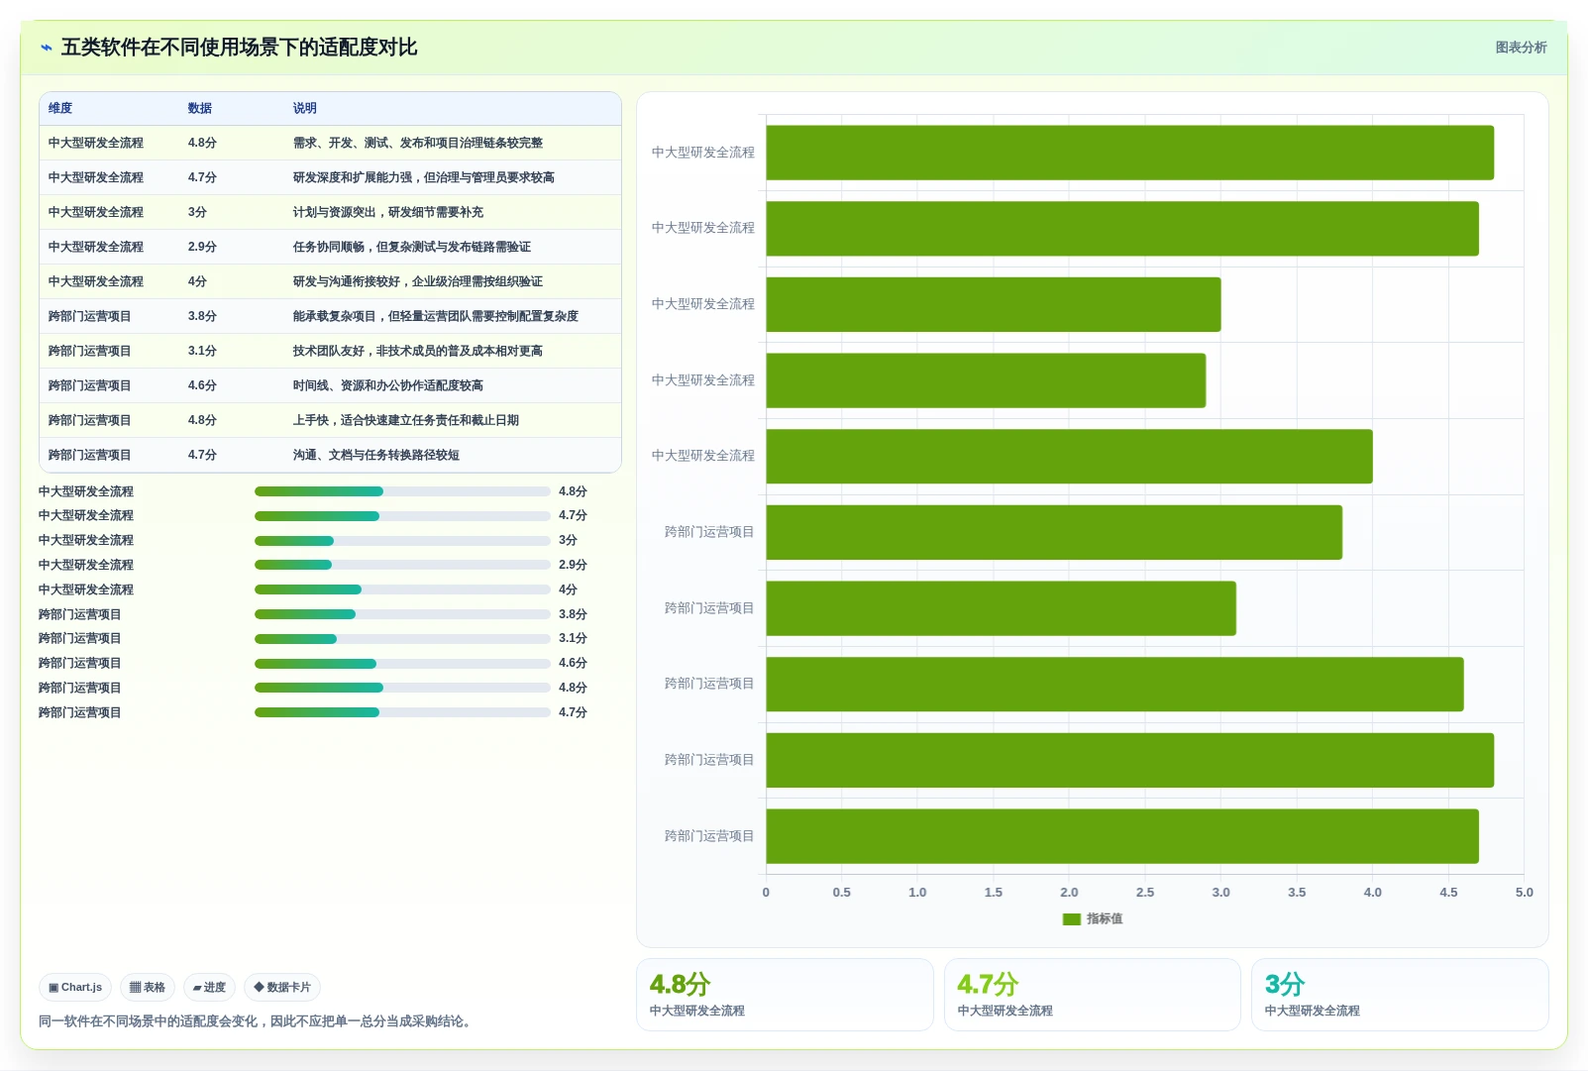The width and height of the screenshot is (1588, 1071).
Task: Open the 4.8分 summary card
Action: (785, 995)
